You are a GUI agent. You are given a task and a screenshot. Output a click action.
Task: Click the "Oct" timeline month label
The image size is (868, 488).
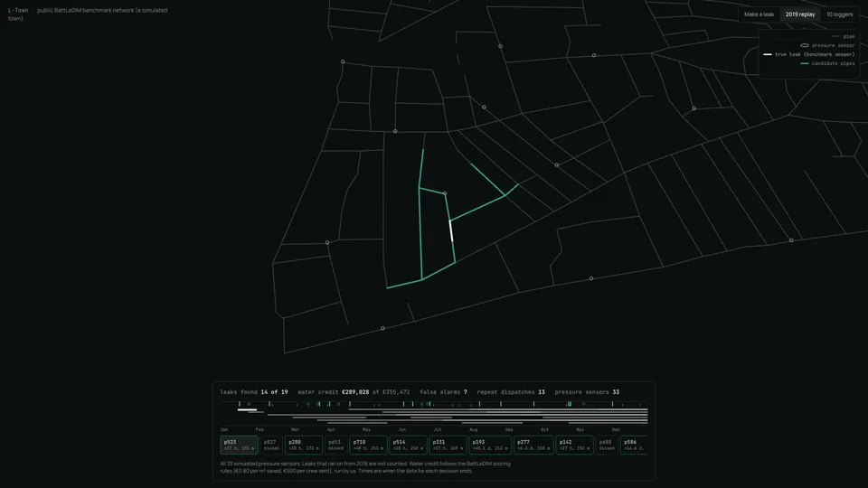coord(544,429)
